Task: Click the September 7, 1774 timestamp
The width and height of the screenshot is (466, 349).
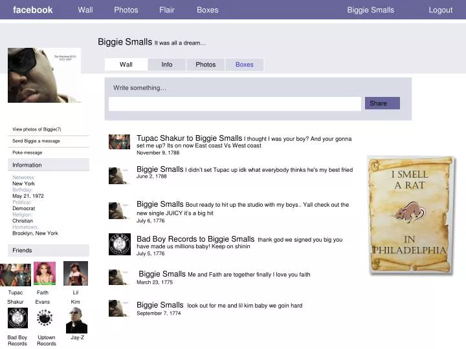Action: click(159, 313)
